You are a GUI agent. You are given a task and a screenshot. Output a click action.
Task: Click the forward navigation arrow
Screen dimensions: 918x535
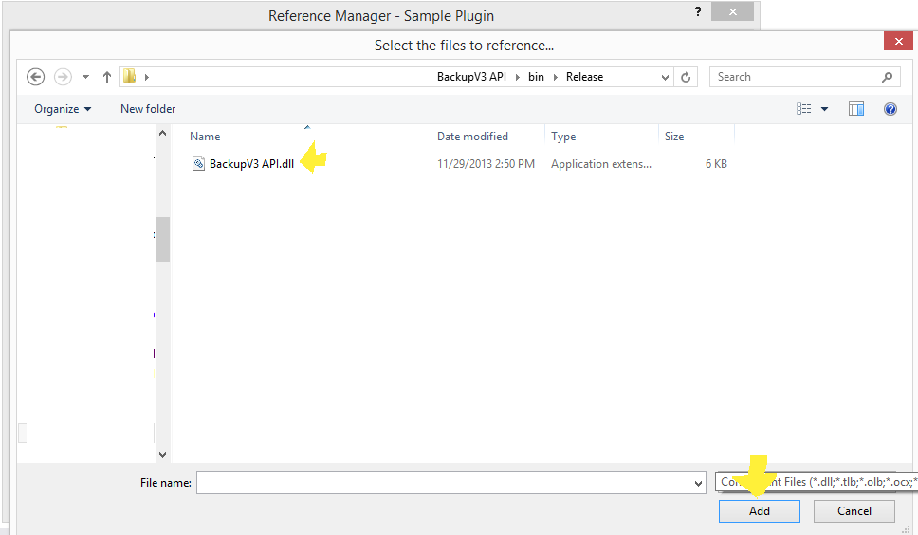pos(63,77)
